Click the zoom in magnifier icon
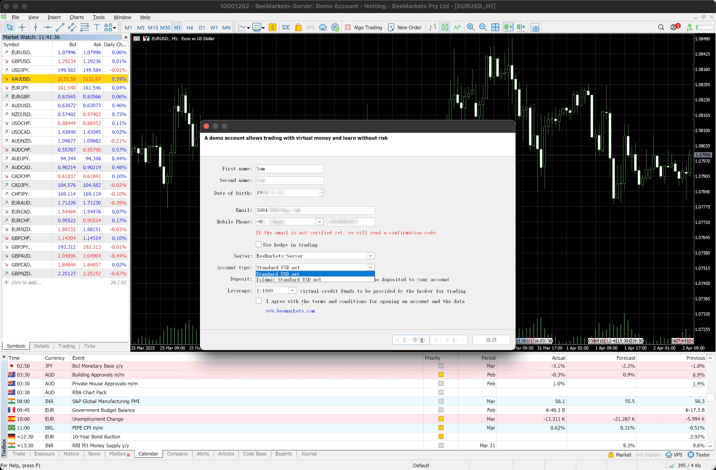 click(x=471, y=27)
